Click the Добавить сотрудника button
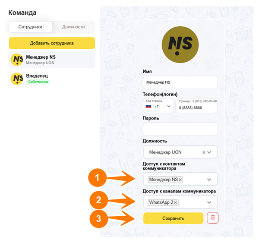The width and height of the screenshot is (259, 243). pos(52,43)
